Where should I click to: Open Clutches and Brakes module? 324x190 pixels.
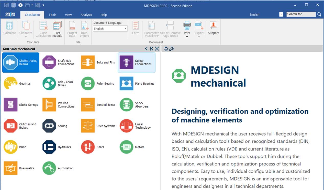pyautogui.click(x=21, y=126)
